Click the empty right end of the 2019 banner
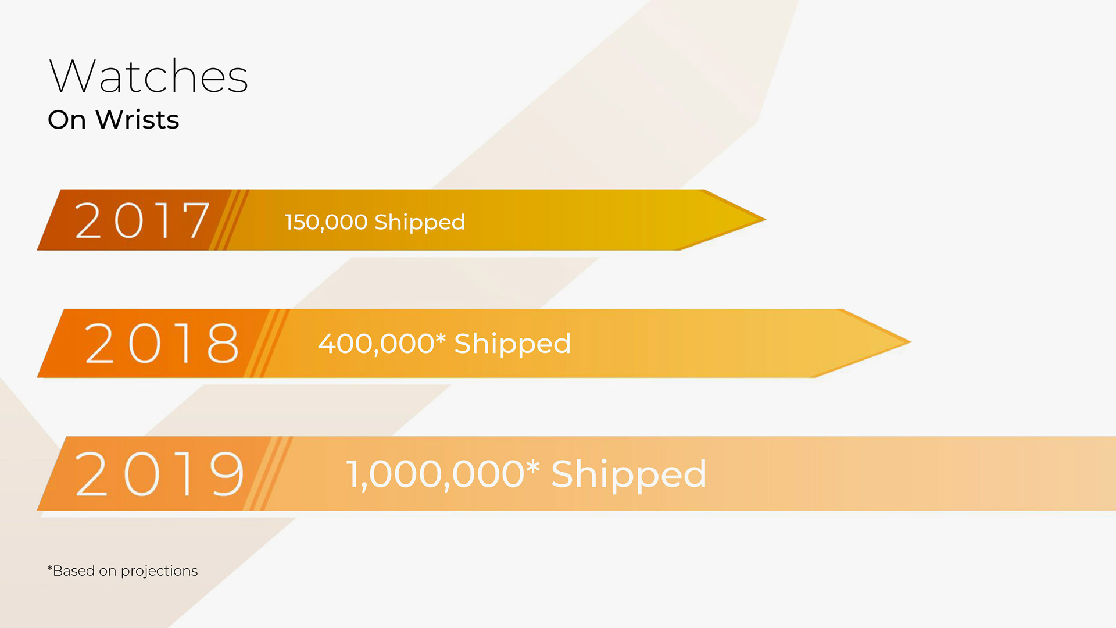Viewport: 1116px width, 628px height. click(988, 474)
